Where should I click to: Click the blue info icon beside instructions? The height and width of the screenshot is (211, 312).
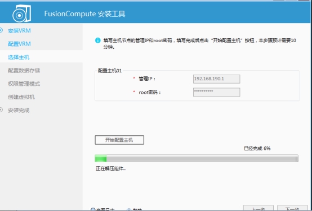click(x=97, y=40)
